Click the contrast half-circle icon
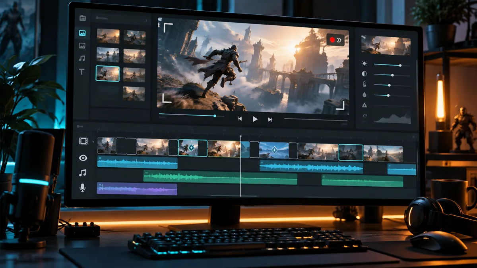 [364, 74]
